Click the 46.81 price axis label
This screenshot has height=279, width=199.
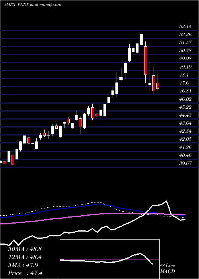[x=185, y=91]
